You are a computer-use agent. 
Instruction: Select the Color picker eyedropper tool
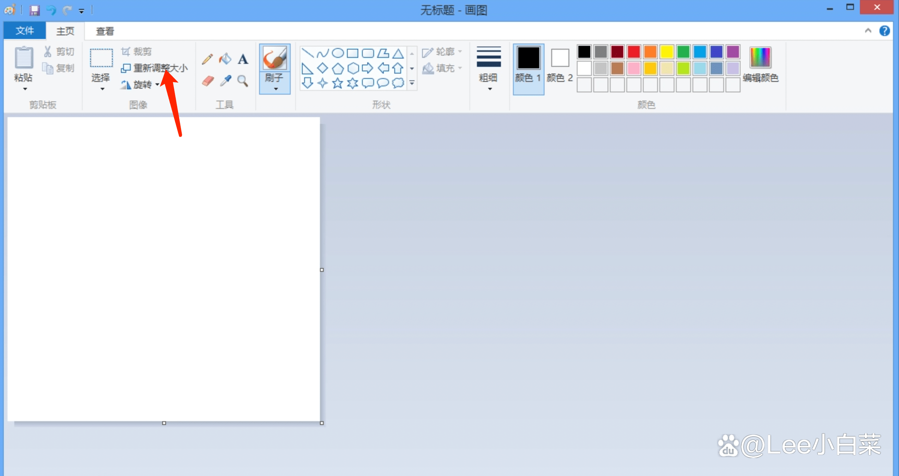(x=225, y=81)
